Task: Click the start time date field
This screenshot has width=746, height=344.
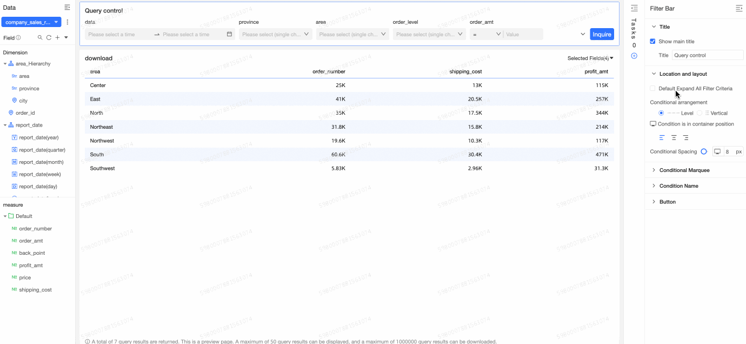Action: 118,34
